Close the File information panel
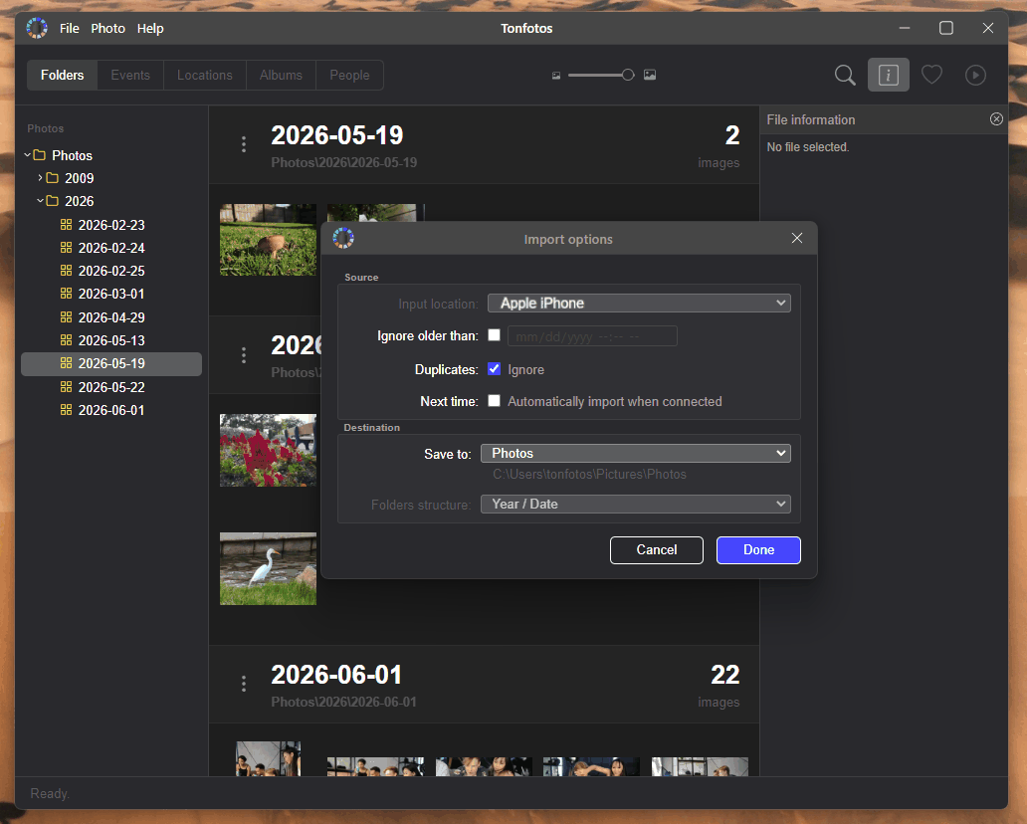This screenshot has height=824, width=1027. [x=996, y=118]
